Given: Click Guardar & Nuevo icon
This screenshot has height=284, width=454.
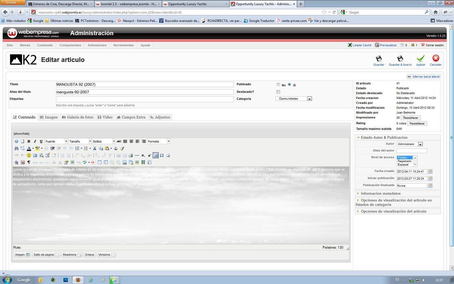Looking at the screenshot, I should pos(400,61).
